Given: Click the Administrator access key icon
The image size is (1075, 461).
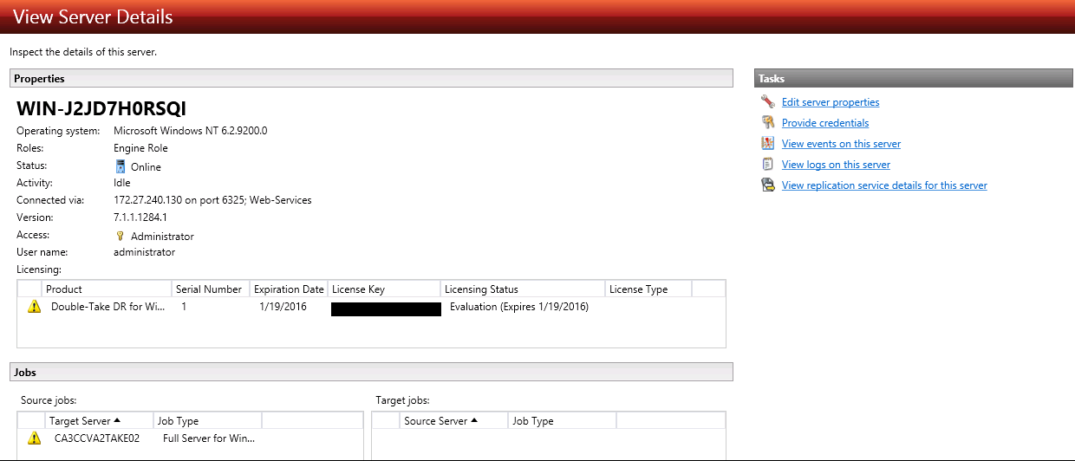Looking at the screenshot, I should [x=121, y=236].
